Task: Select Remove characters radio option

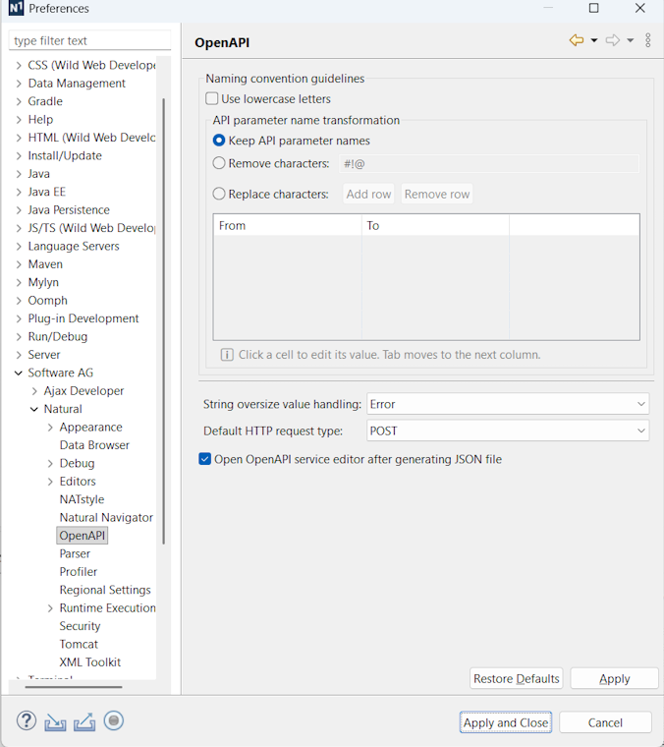Action: pyautogui.click(x=219, y=163)
